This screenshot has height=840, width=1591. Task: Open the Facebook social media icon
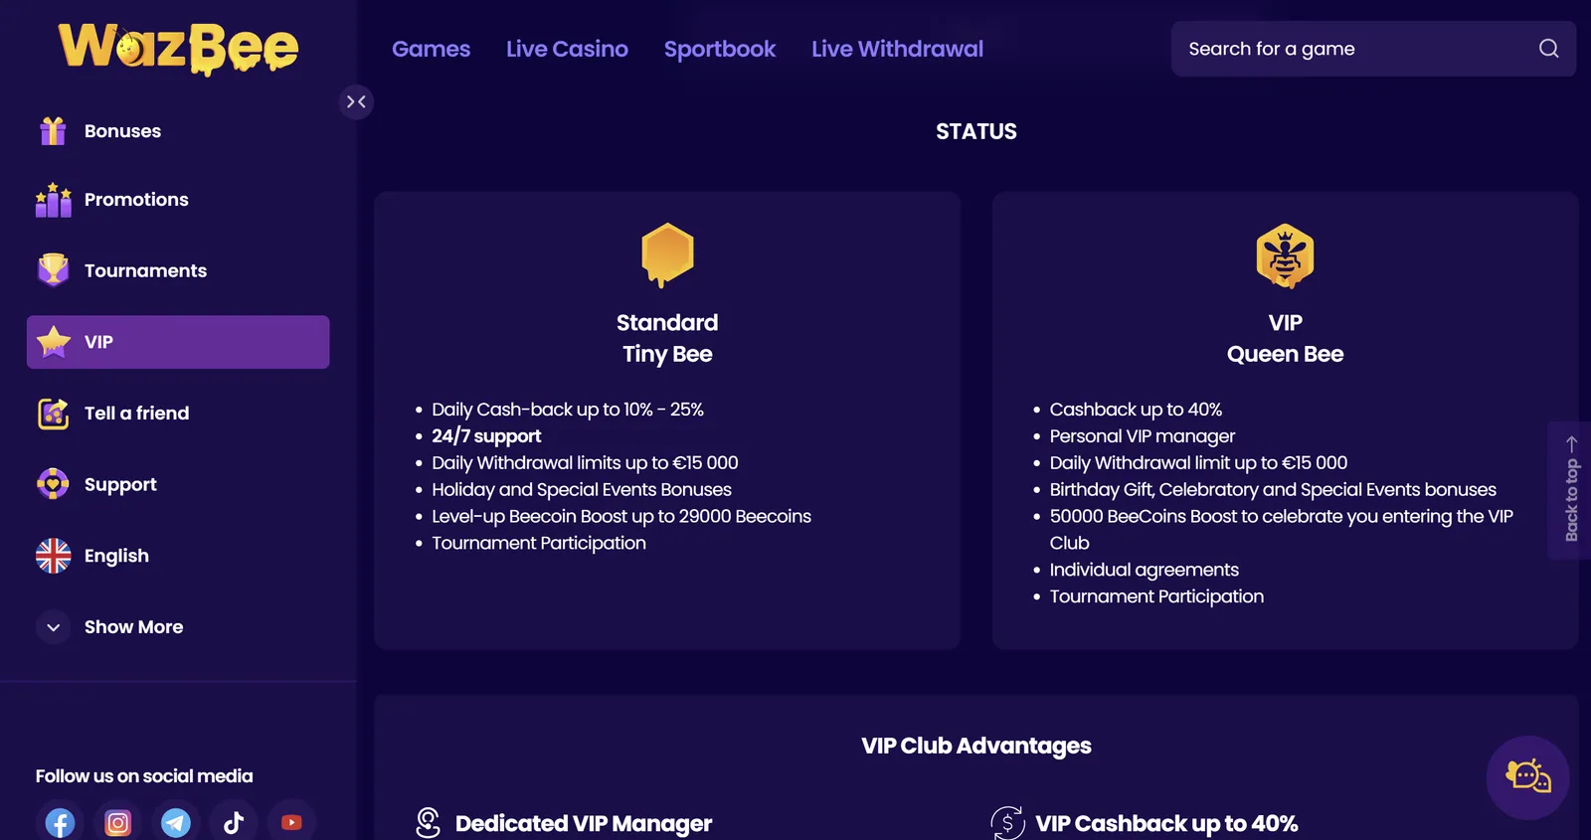60,821
